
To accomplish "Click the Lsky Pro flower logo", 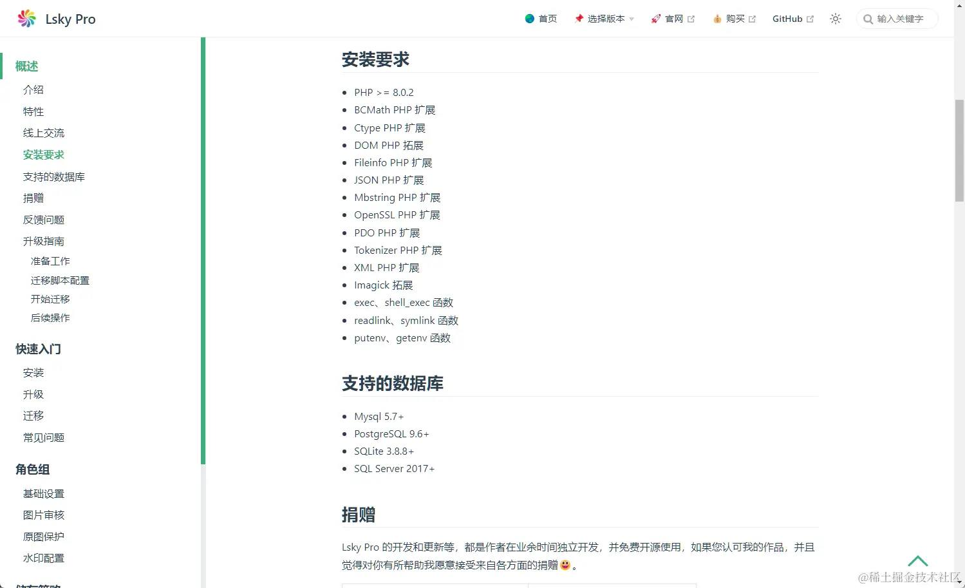I will click(x=26, y=19).
